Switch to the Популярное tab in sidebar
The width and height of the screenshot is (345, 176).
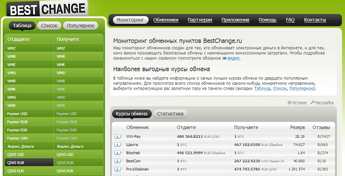pos(80,26)
